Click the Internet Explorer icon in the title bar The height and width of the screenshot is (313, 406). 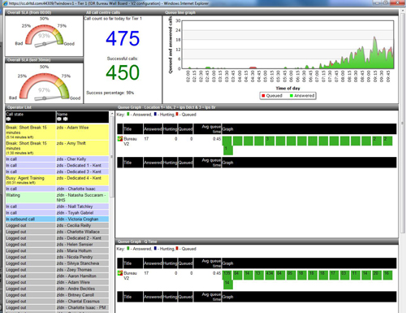pos(5,3)
